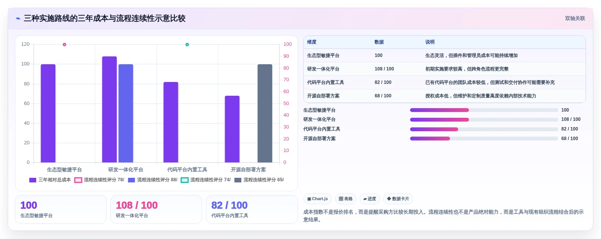Click the purple cost bar for 研发一体化平台
This screenshot has width=601, height=239.
109,109
